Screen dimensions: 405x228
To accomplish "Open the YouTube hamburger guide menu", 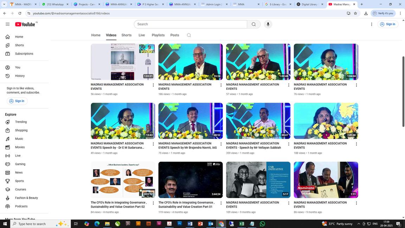I will click(7, 24).
